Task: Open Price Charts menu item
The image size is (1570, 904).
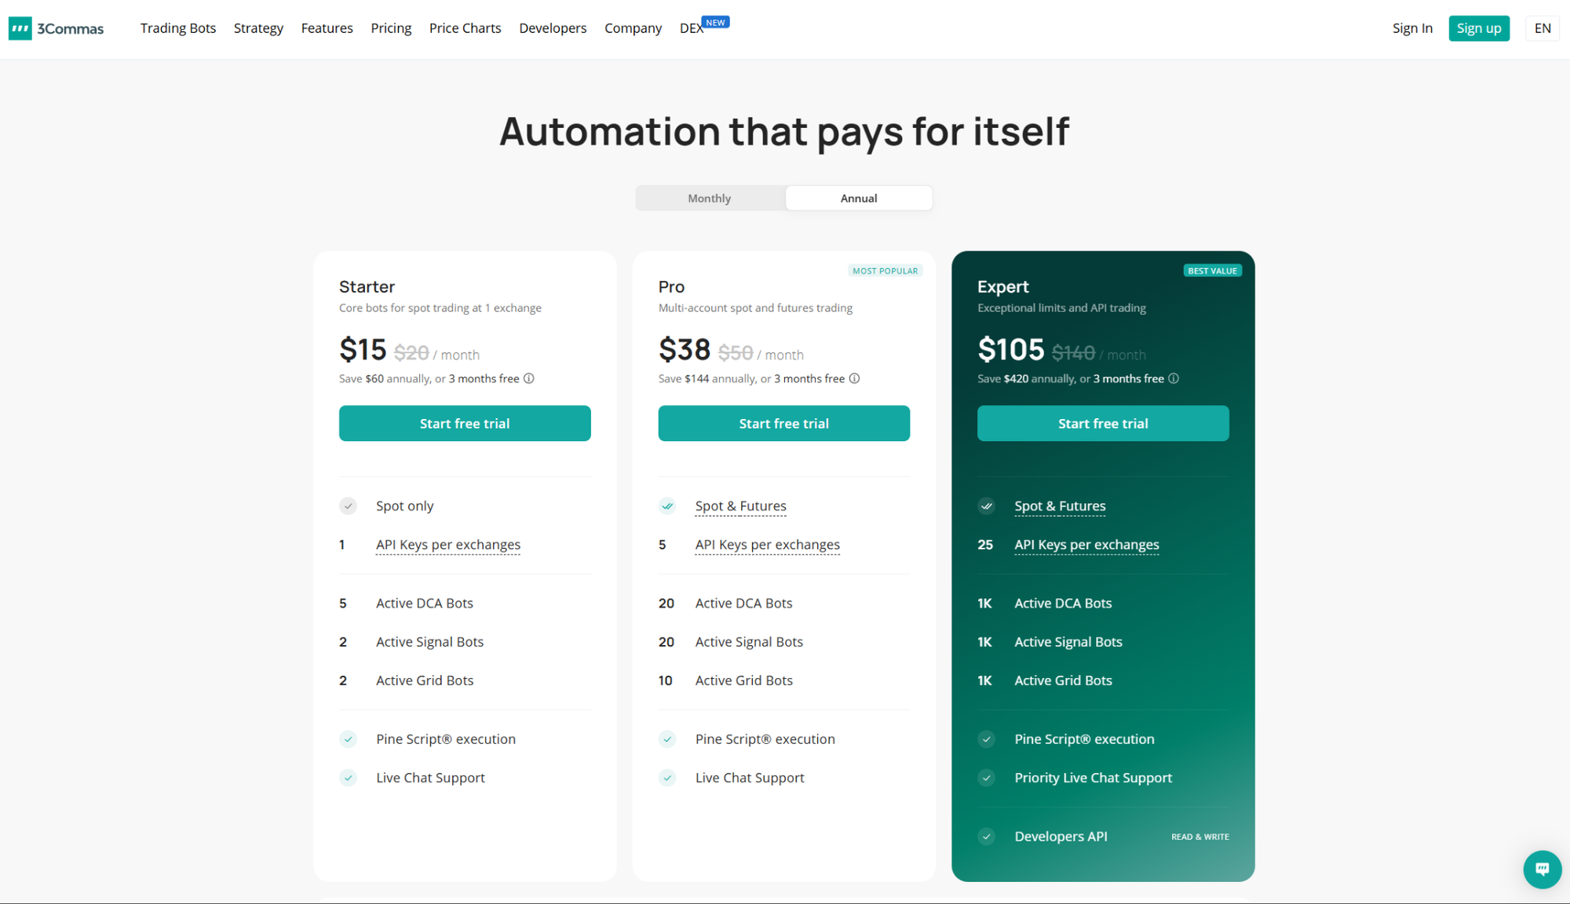Action: coord(465,28)
